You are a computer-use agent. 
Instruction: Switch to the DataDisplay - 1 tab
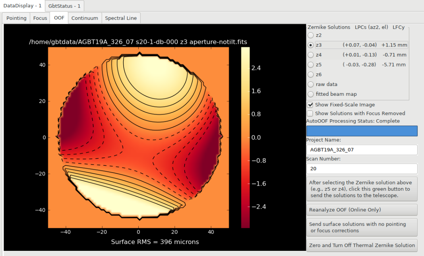[x=22, y=6]
